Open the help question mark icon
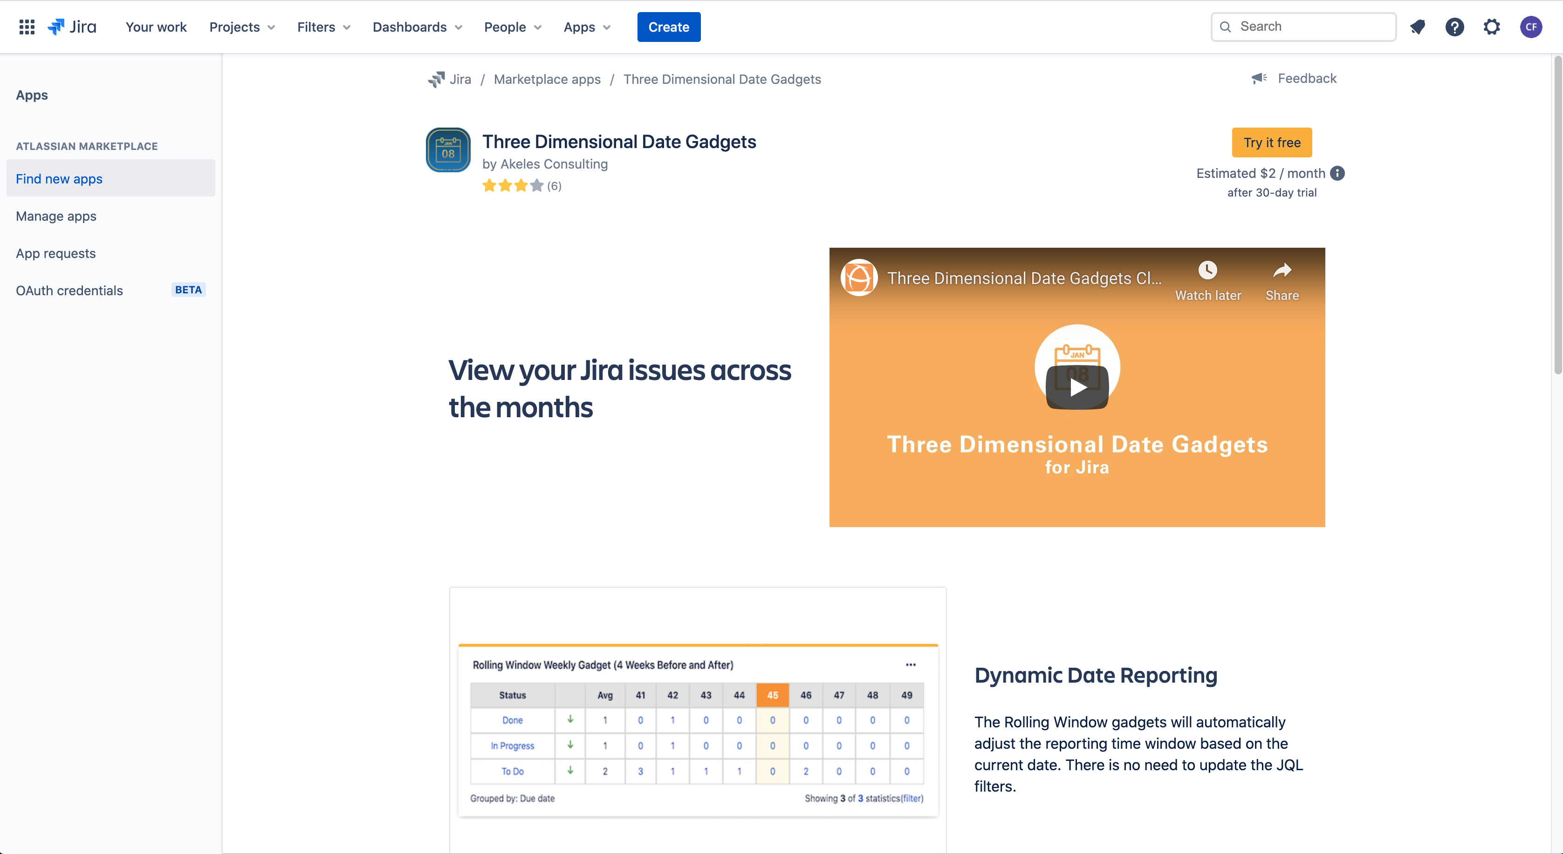The height and width of the screenshot is (854, 1563). (1454, 27)
